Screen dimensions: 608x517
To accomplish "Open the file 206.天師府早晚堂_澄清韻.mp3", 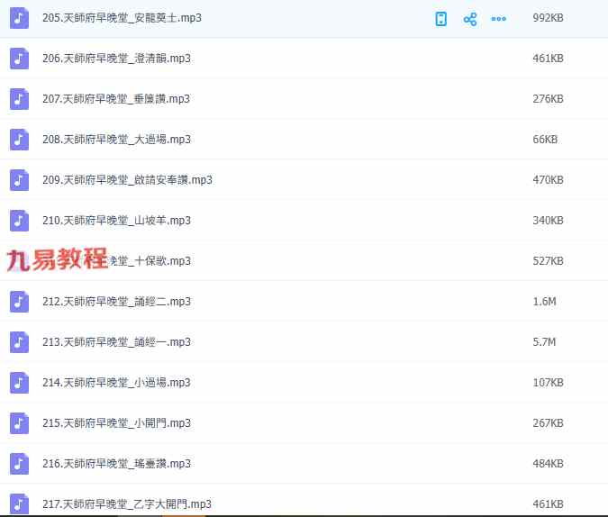I will click(x=115, y=59).
